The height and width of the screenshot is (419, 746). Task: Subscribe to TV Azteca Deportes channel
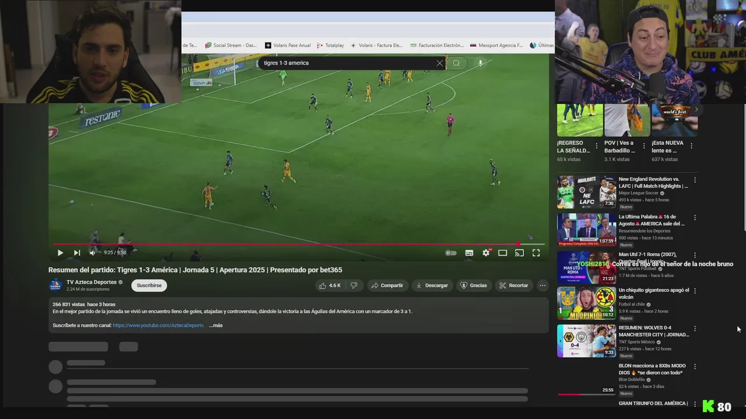click(149, 285)
